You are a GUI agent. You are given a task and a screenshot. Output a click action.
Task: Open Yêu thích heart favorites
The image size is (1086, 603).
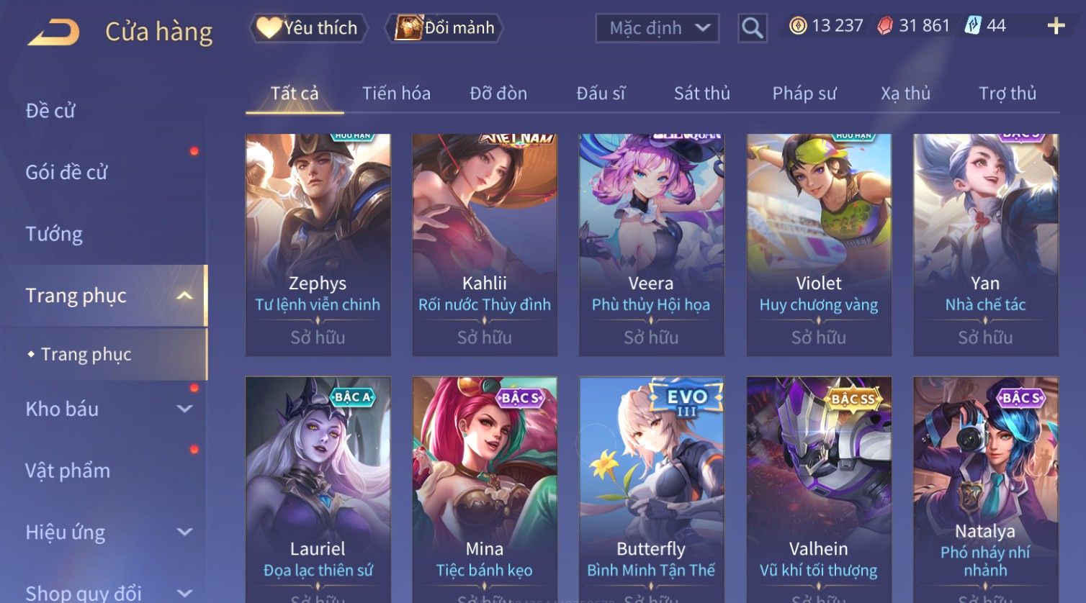308,28
